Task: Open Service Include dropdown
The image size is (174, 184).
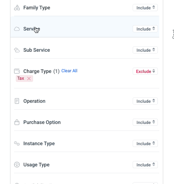Action: pyautogui.click(x=145, y=29)
